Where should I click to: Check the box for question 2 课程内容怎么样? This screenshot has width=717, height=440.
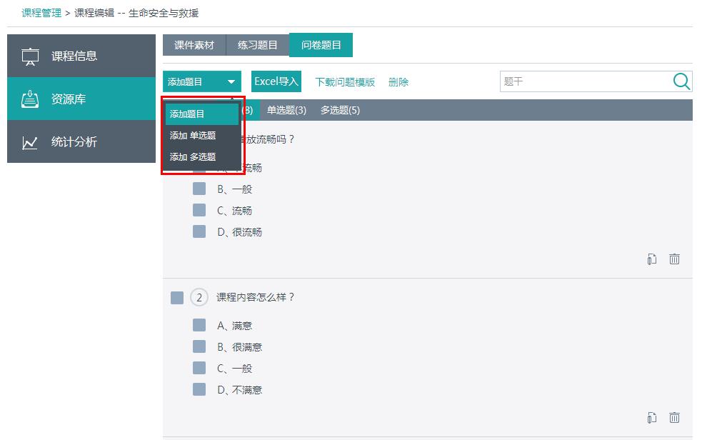tap(177, 297)
